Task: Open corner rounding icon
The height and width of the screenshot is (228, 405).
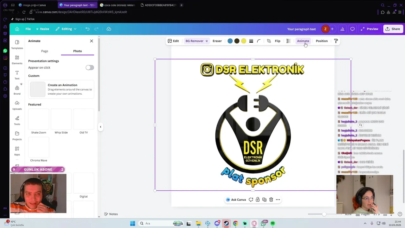Action: (x=259, y=41)
